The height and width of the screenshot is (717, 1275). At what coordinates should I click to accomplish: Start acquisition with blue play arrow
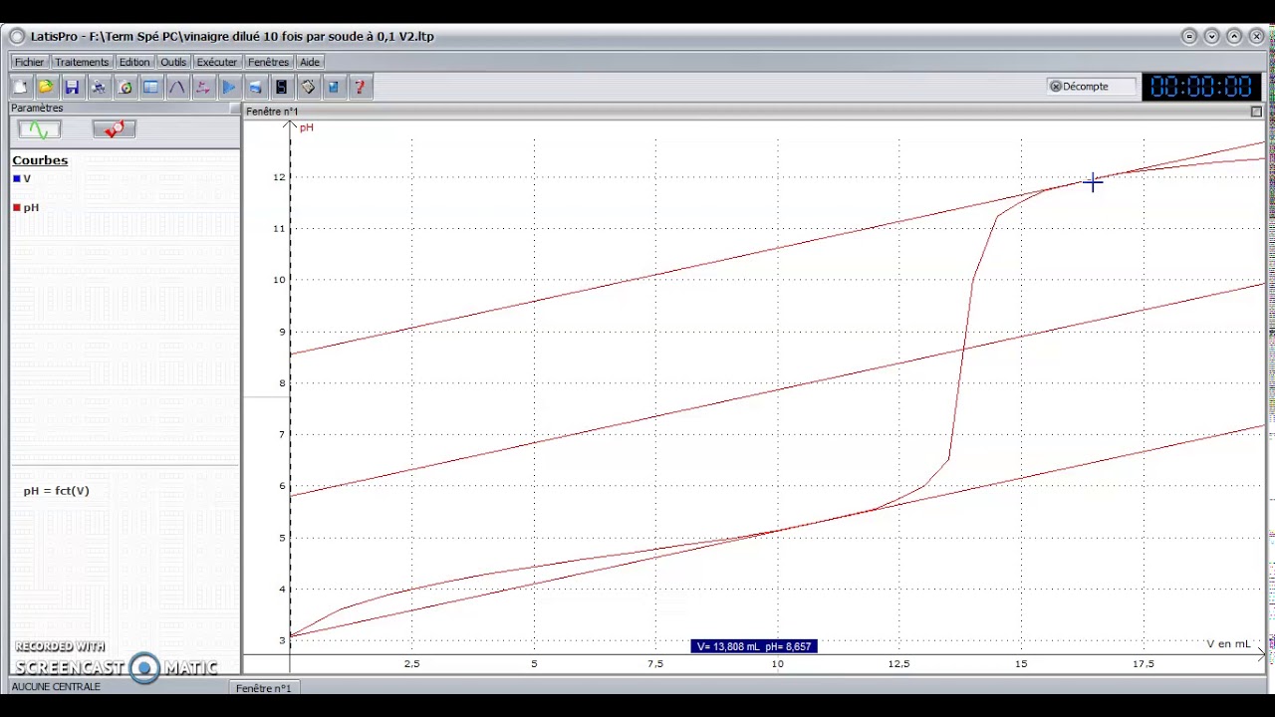coord(228,88)
